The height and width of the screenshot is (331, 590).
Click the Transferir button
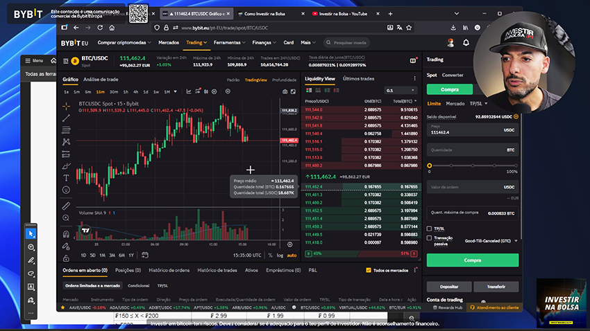coord(496,287)
